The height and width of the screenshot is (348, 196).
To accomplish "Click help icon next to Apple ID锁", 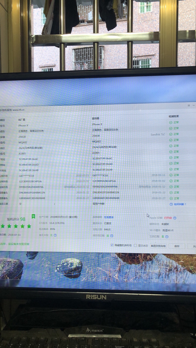I will pos(175,218).
